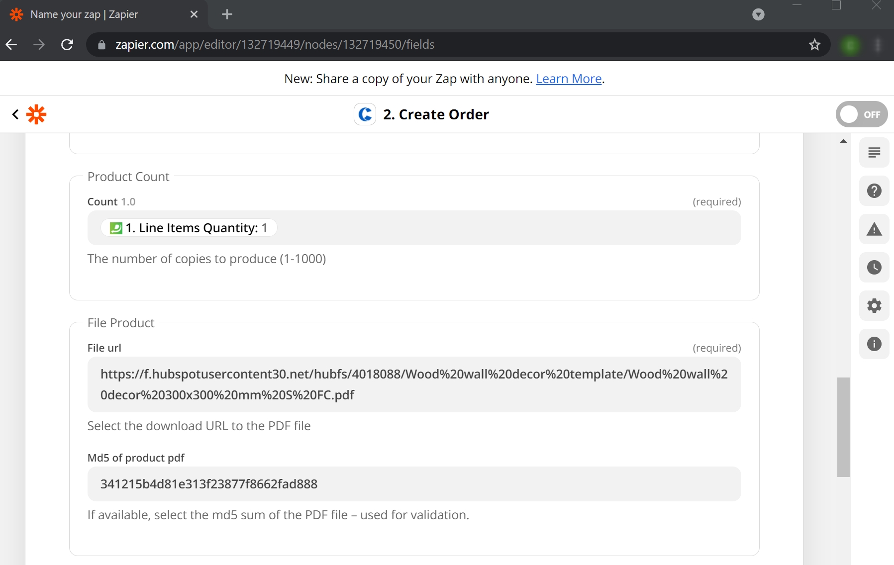Click the File url input field
This screenshot has height=565, width=894.
(x=414, y=384)
